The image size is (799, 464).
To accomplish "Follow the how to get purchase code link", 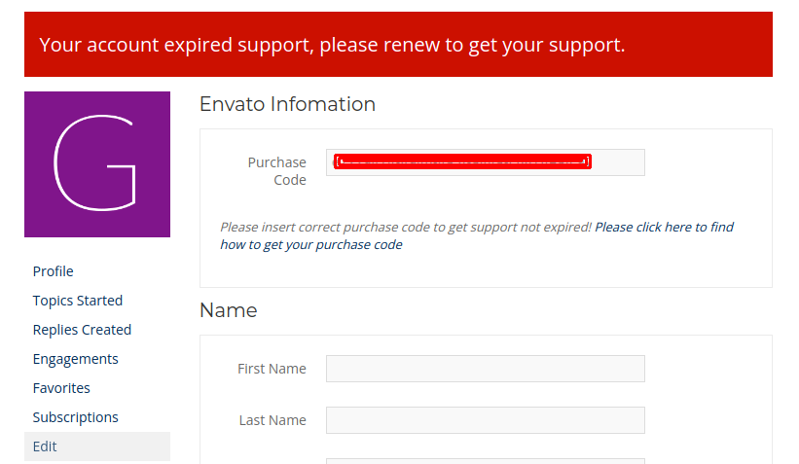I will point(477,235).
